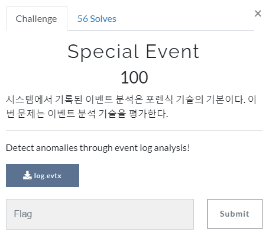Image resolution: width=266 pixels, height=235 pixels.
Task: Click the download arrow icon beside log.evtx
Action: point(27,175)
